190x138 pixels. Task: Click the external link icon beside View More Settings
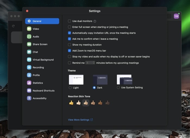pos(92,120)
